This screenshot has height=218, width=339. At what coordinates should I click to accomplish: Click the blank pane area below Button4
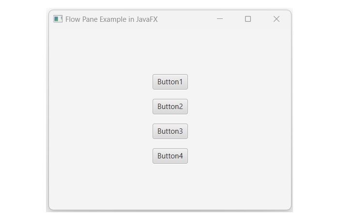(x=170, y=187)
